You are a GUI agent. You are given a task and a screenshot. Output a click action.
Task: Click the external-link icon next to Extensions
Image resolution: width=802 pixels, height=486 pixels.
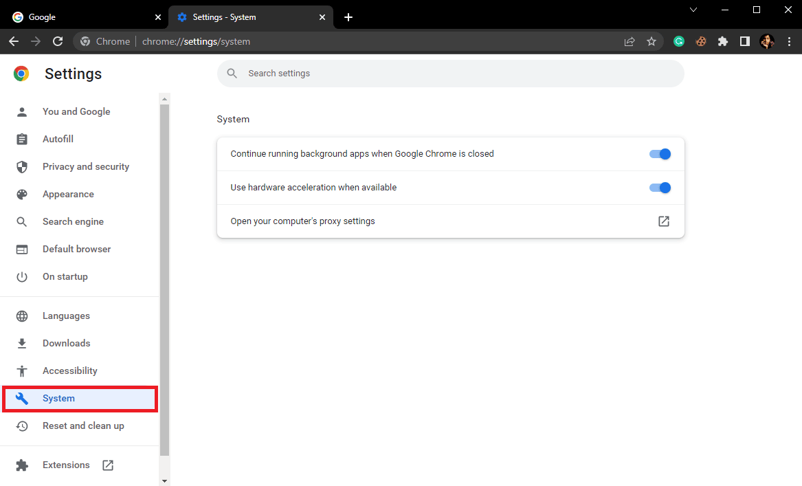(108, 465)
